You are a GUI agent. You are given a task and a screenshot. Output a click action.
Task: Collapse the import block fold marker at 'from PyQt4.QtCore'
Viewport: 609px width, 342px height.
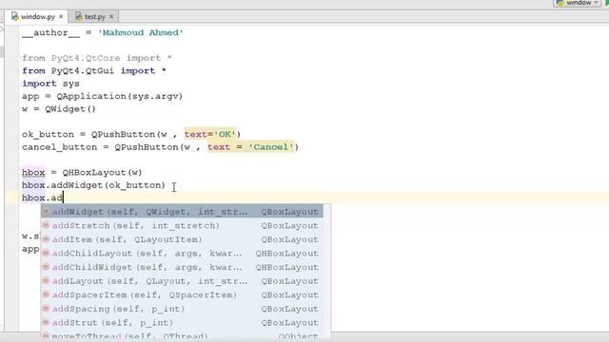tap(18, 58)
